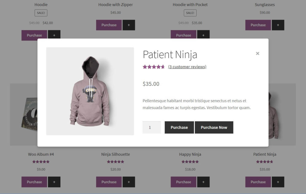Open the Ninja Silhouette product title
Screen dimensions: 306x194
coord(116,154)
